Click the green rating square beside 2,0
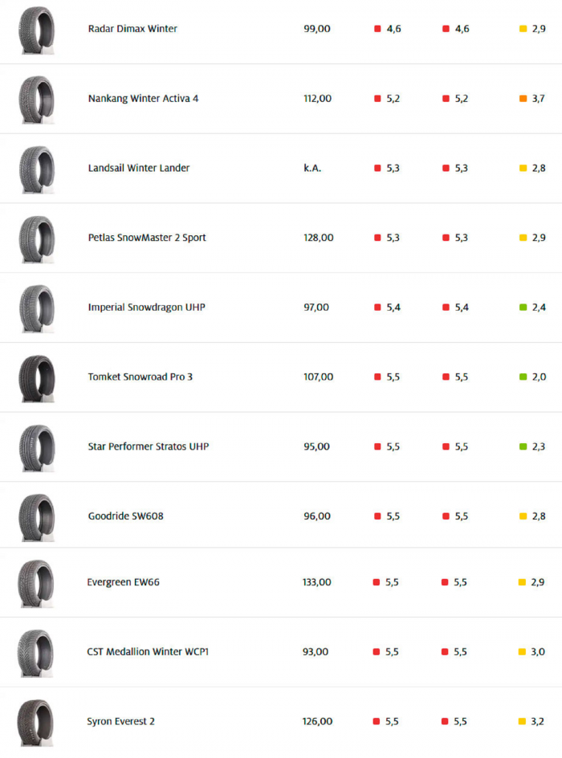The width and height of the screenshot is (562, 758). 523,377
